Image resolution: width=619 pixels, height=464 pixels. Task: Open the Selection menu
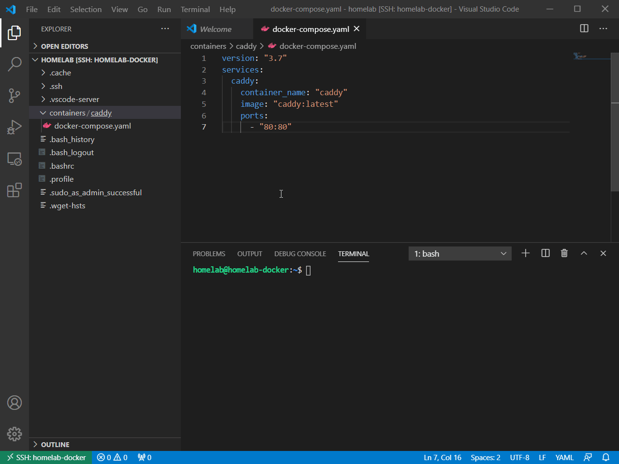[x=86, y=9]
